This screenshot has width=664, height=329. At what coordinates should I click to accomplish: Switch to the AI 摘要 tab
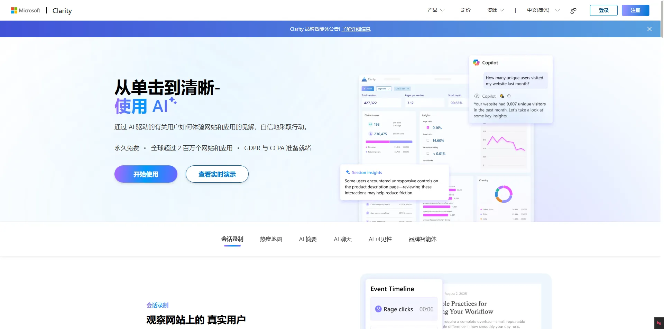point(308,239)
